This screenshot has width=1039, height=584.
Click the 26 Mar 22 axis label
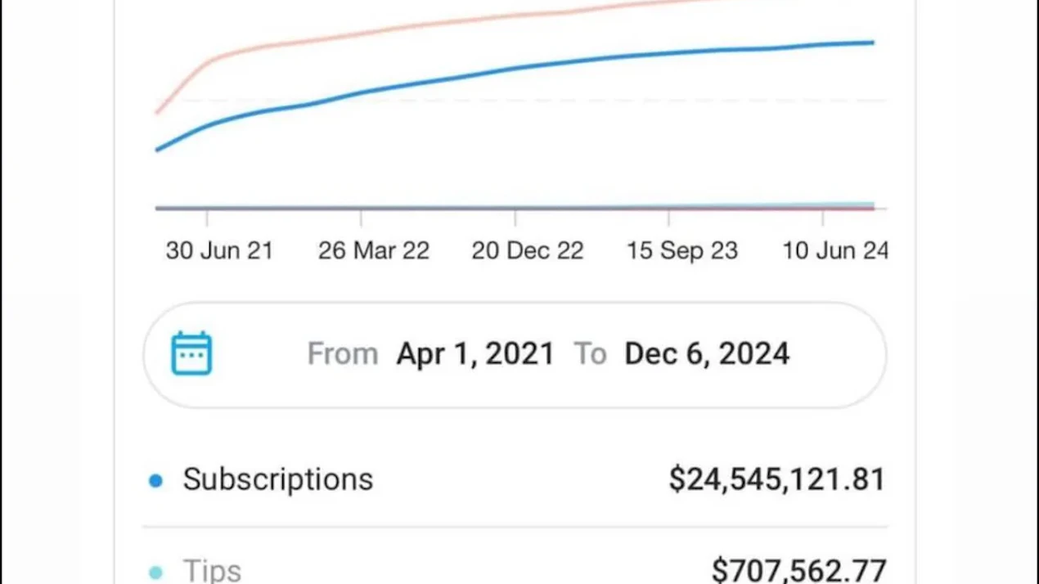click(x=374, y=250)
